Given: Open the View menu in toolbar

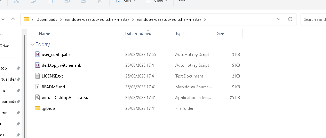Looking at the screenshot, I should 157,1.
